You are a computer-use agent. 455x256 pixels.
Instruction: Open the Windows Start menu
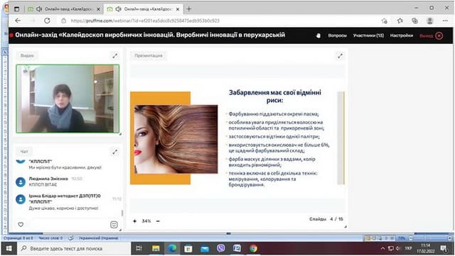coord(9,248)
